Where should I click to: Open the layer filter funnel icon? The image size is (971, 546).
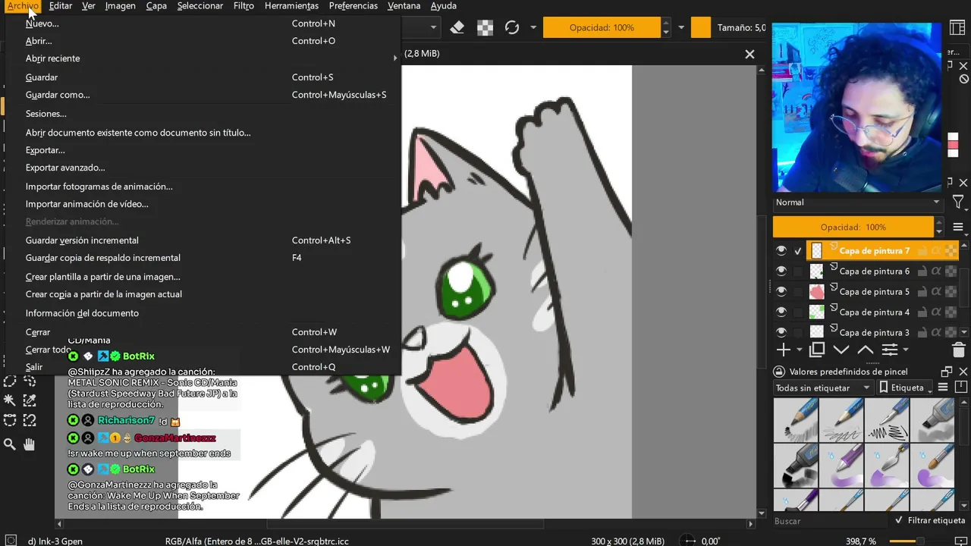pyautogui.click(x=958, y=202)
